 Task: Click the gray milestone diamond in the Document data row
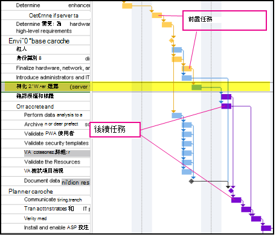[x=191, y=182]
